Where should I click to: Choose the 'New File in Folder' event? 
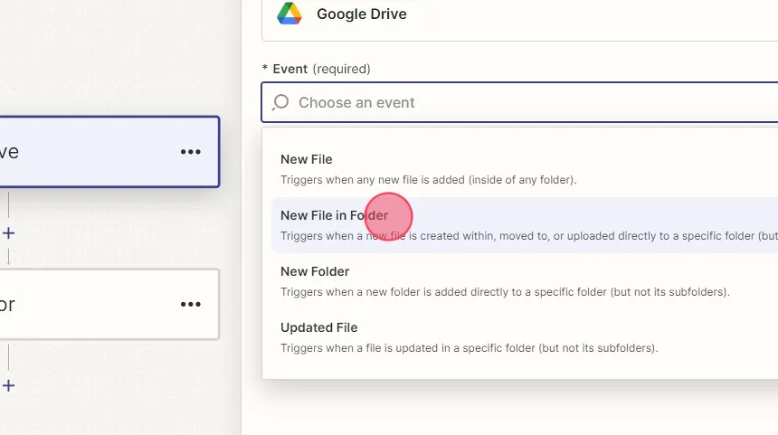[525, 225]
